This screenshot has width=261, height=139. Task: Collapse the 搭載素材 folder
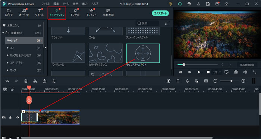point(3,33)
